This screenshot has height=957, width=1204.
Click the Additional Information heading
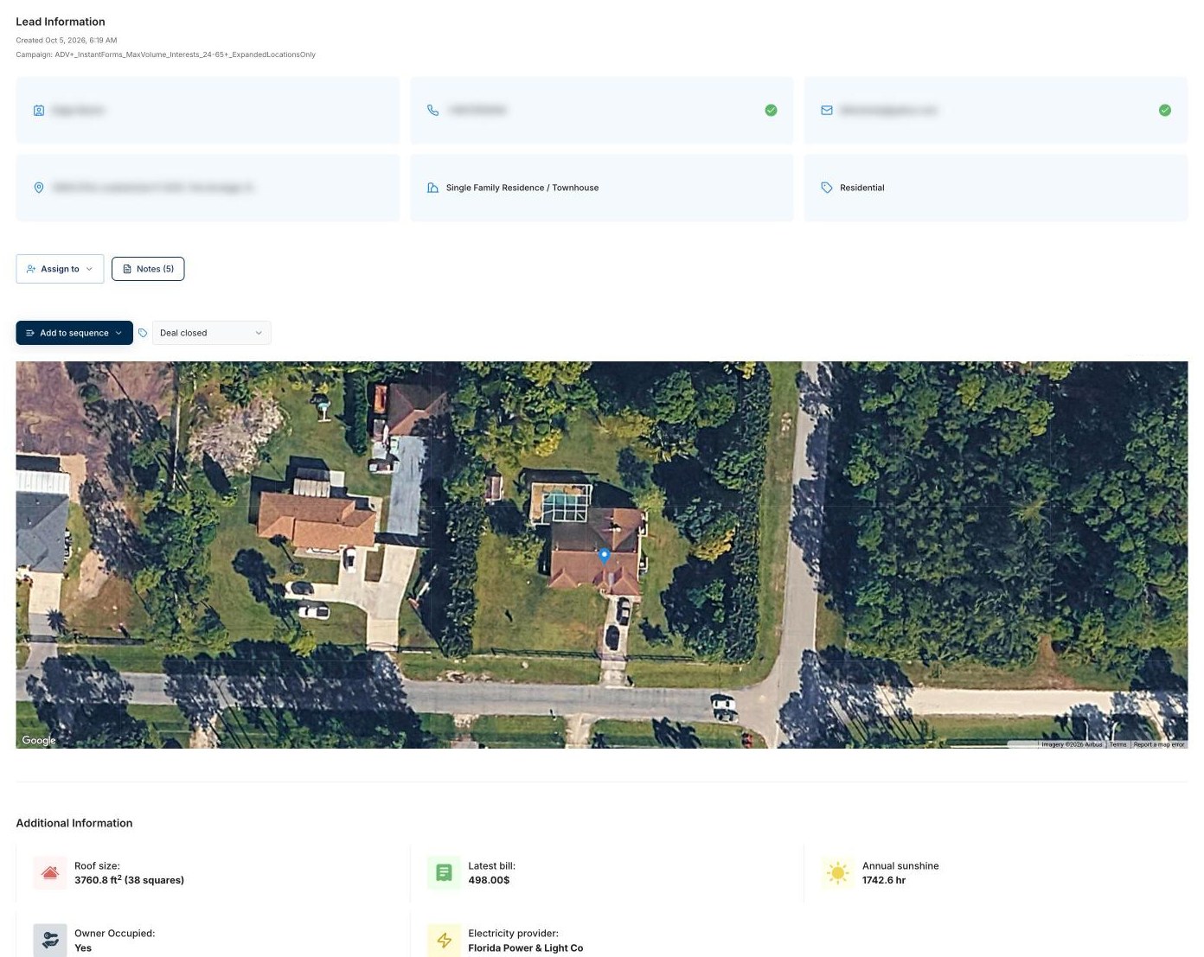click(x=74, y=823)
